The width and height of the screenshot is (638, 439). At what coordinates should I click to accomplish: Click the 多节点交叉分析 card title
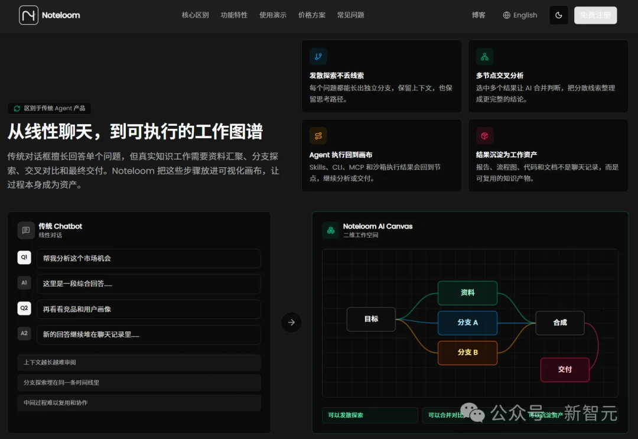pyautogui.click(x=500, y=76)
